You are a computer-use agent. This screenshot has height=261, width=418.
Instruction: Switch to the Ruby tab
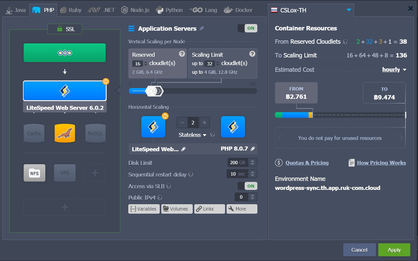click(71, 10)
